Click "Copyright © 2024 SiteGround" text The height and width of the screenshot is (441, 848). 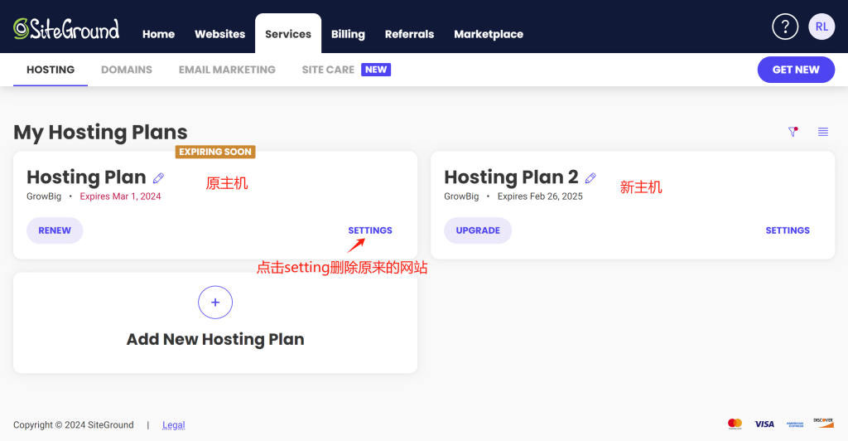(74, 424)
